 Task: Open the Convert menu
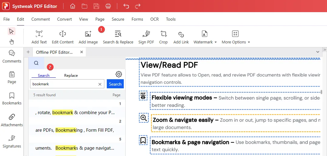point(64,19)
